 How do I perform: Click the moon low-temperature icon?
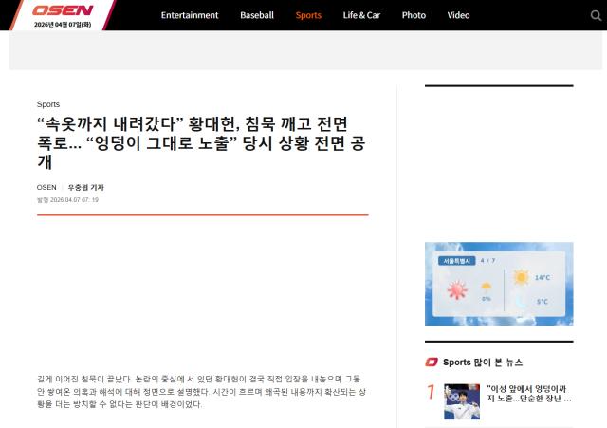(x=521, y=302)
